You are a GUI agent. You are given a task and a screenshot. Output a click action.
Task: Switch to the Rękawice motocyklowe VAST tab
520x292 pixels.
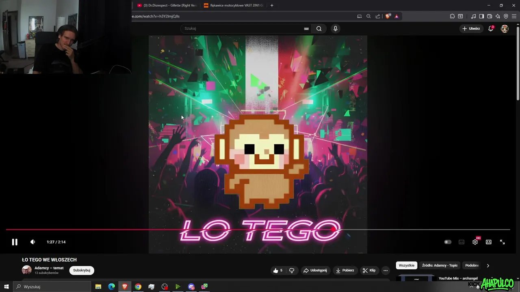[x=234, y=5]
